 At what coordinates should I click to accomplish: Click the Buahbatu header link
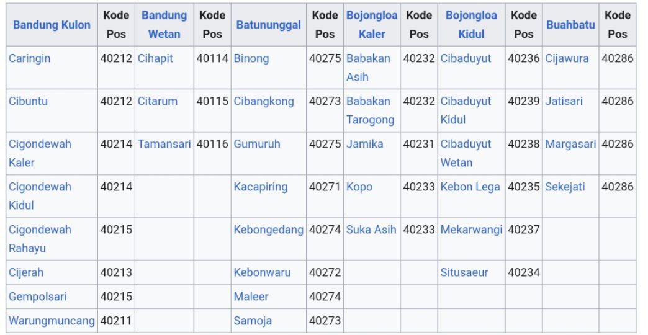570,25
